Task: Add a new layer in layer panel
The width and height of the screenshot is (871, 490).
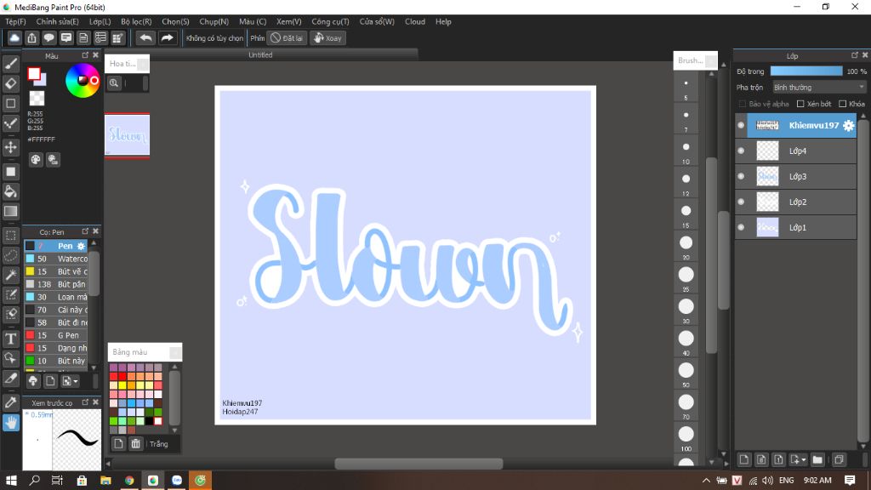Action: pyautogui.click(x=743, y=459)
